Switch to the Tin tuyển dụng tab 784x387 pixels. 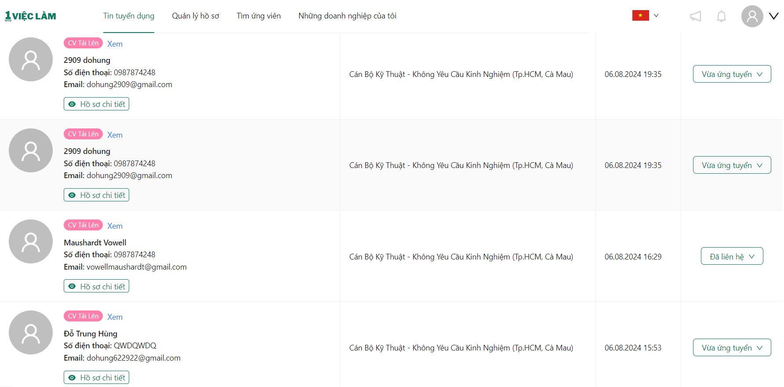click(129, 16)
